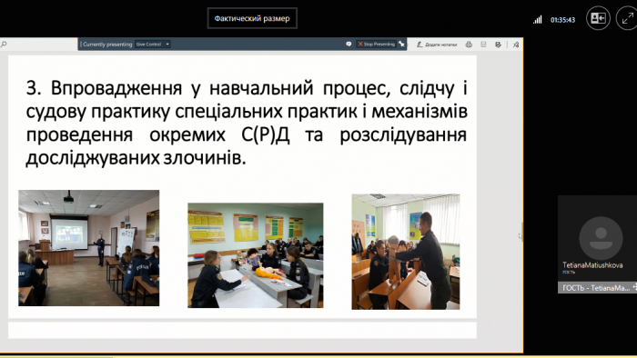
Task: Check the network signal strength indicator
Action: (538, 19)
